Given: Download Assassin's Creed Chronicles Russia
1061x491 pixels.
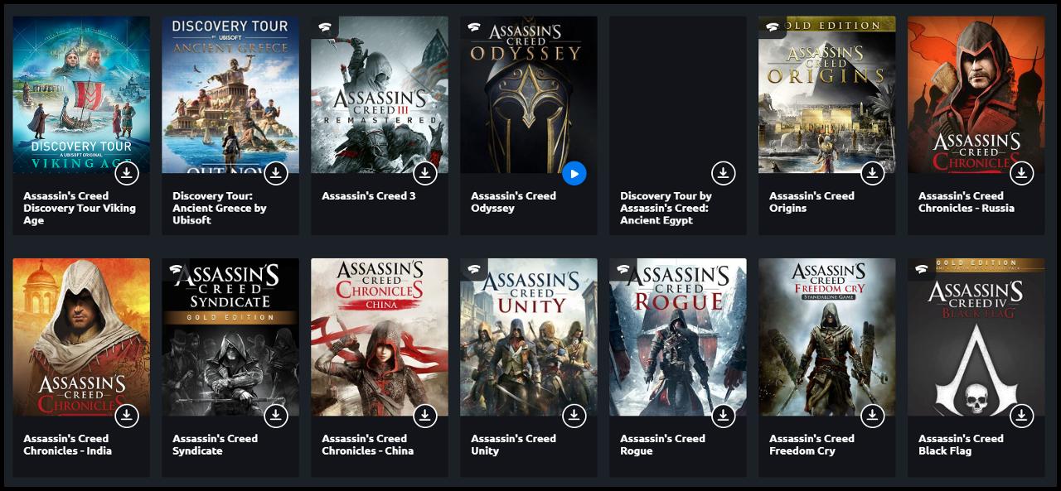Looking at the screenshot, I should pyautogui.click(x=1022, y=173).
